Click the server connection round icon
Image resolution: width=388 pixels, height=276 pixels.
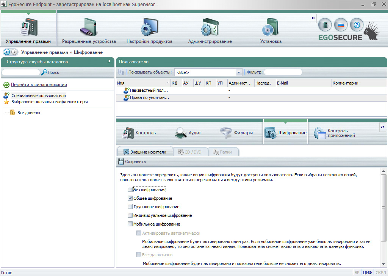pos(325,25)
